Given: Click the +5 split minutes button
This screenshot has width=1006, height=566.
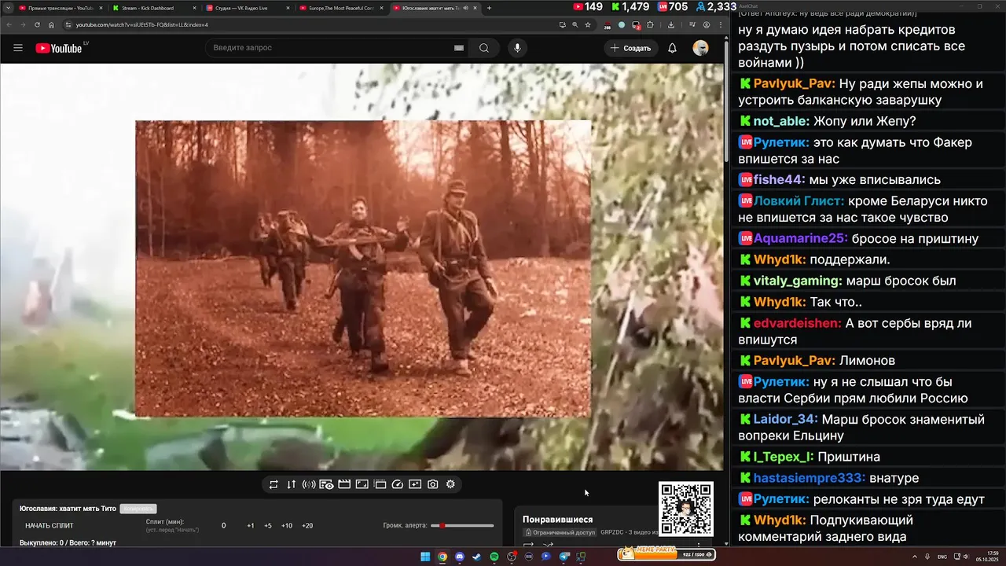Looking at the screenshot, I should [x=268, y=526].
